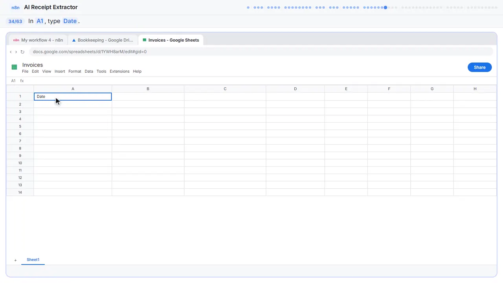Select the Invoices - Google Sheets tab
503x283 pixels.
(171, 40)
